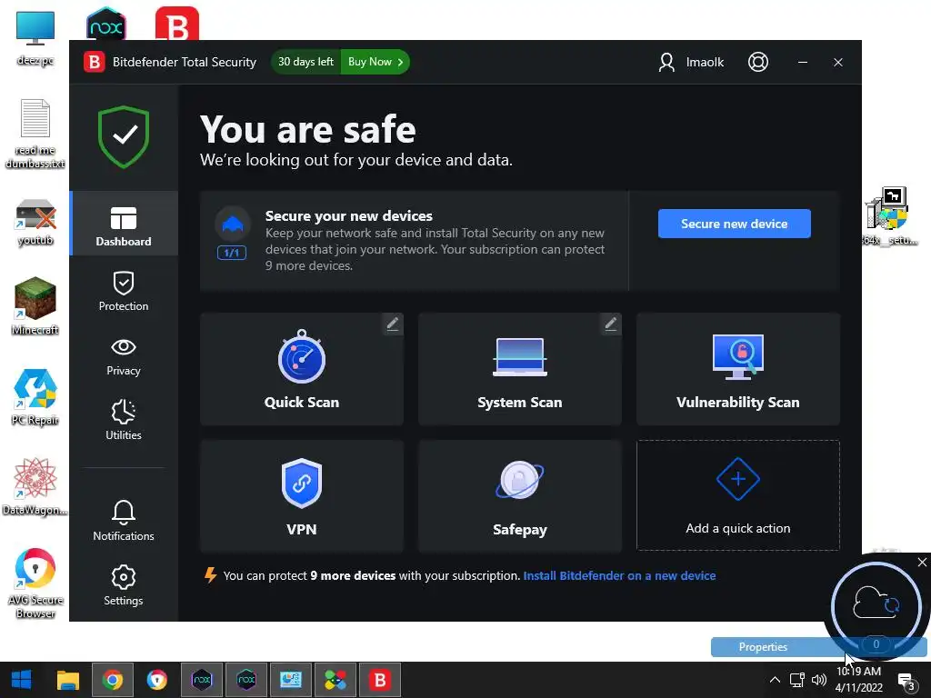Launch Safepay browser
Viewport: 931px width, 698px height.
[x=519, y=495]
